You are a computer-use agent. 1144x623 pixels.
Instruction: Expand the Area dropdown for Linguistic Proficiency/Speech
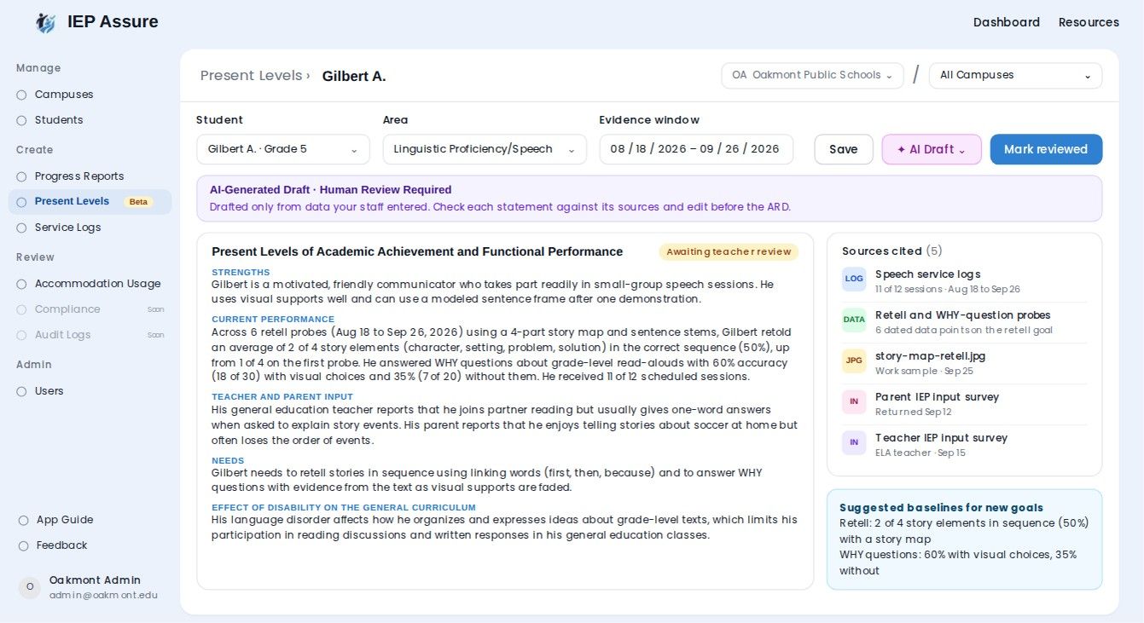pos(485,149)
